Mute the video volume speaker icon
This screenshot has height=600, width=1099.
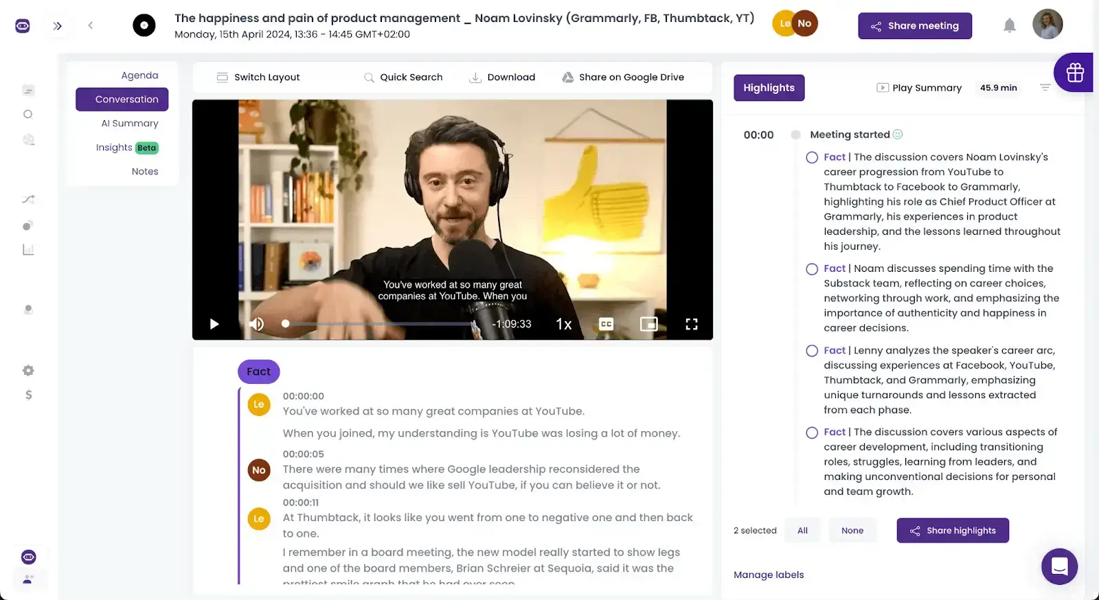click(x=256, y=324)
